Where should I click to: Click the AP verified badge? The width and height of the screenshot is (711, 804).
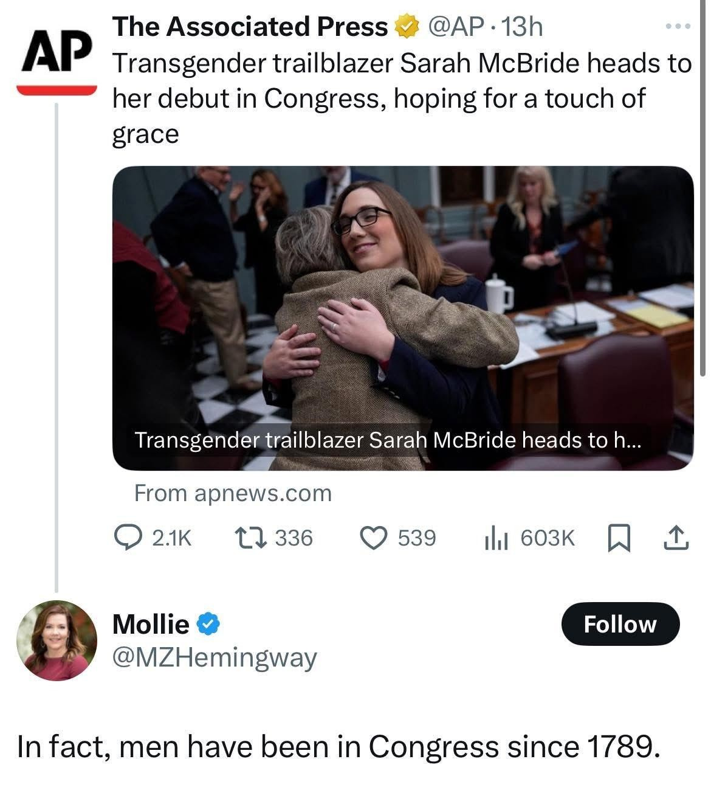(405, 25)
